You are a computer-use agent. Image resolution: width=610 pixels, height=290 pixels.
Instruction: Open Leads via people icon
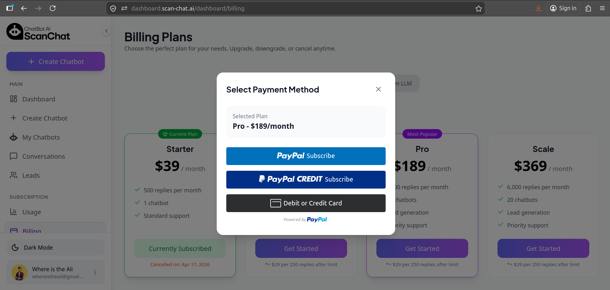[x=13, y=175]
